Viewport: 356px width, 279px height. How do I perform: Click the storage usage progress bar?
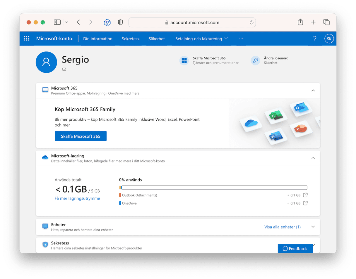pyautogui.click(x=213, y=188)
